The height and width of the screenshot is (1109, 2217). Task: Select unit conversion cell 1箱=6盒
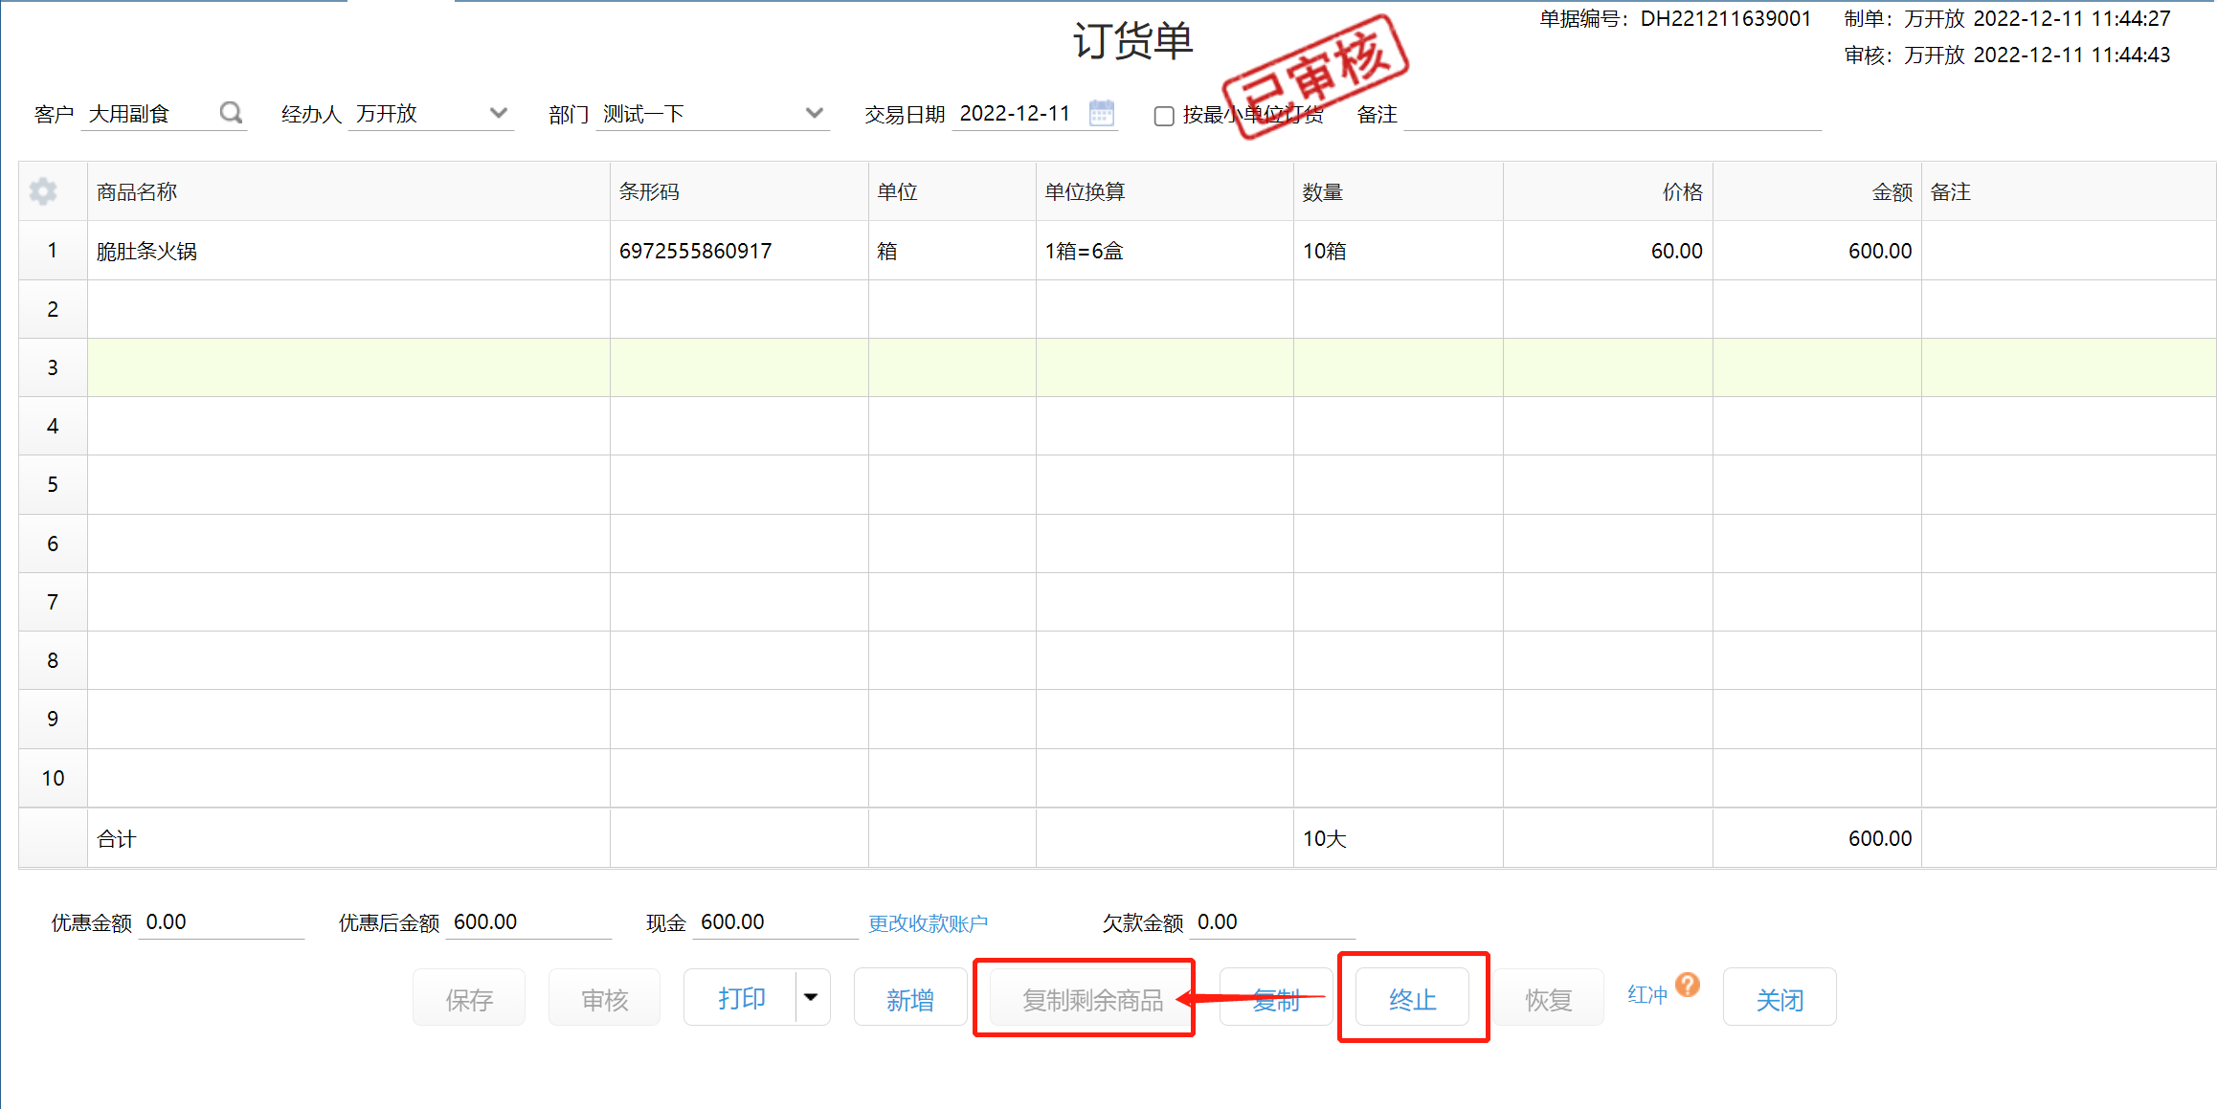click(1164, 251)
